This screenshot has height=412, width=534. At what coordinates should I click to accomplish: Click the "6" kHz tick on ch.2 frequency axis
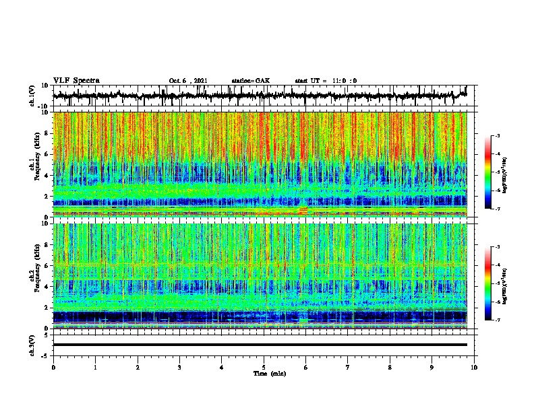pyautogui.click(x=47, y=266)
